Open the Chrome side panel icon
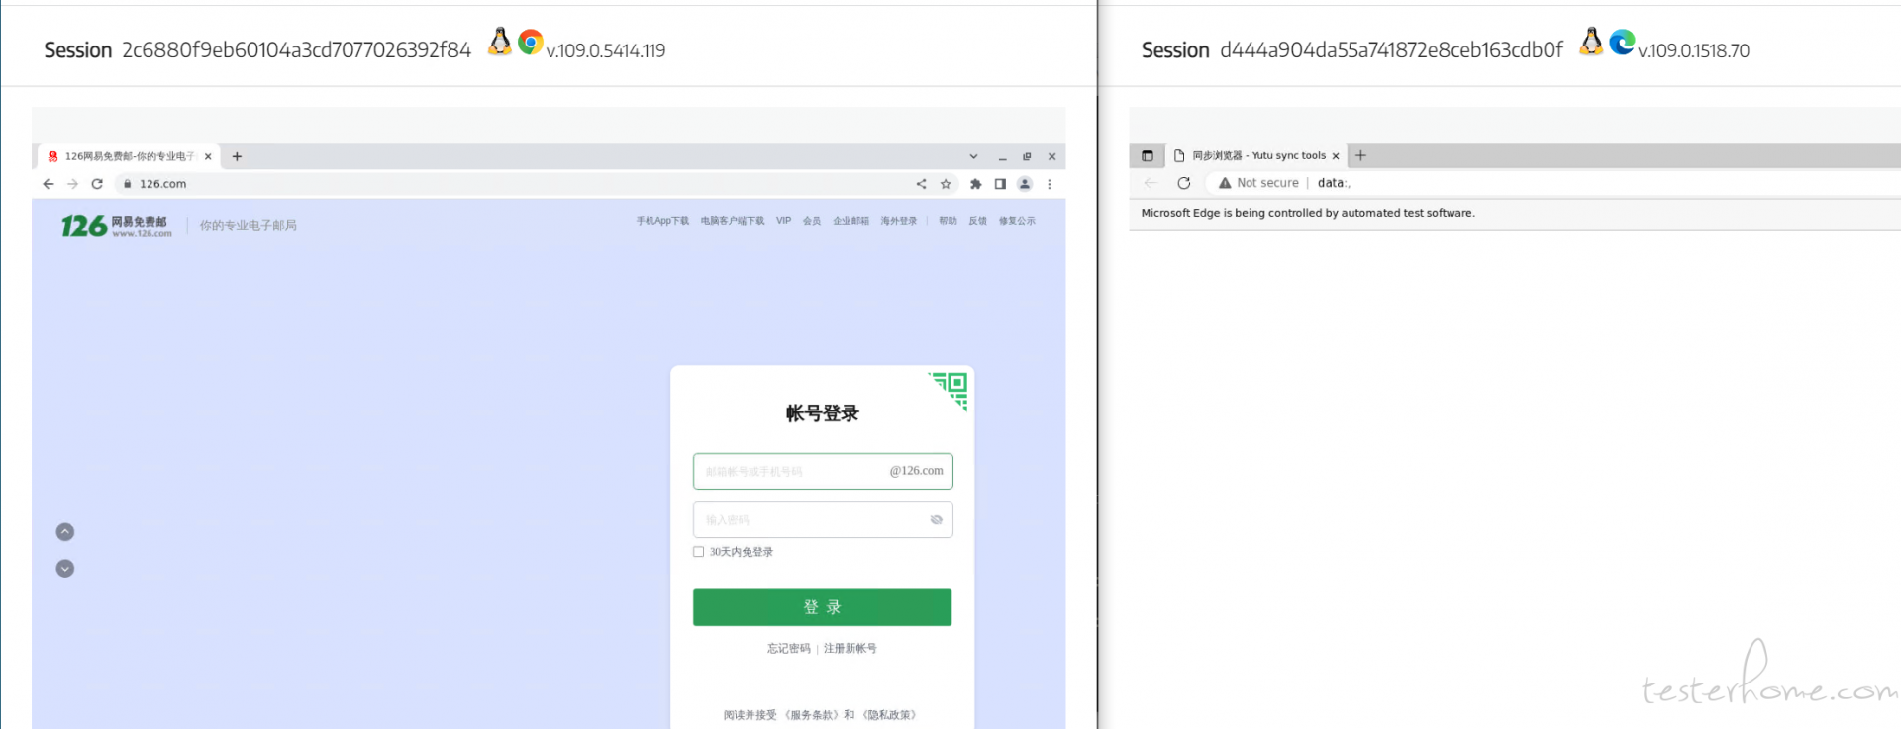The height and width of the screenshot is (729, 1901). [1000, 184]
